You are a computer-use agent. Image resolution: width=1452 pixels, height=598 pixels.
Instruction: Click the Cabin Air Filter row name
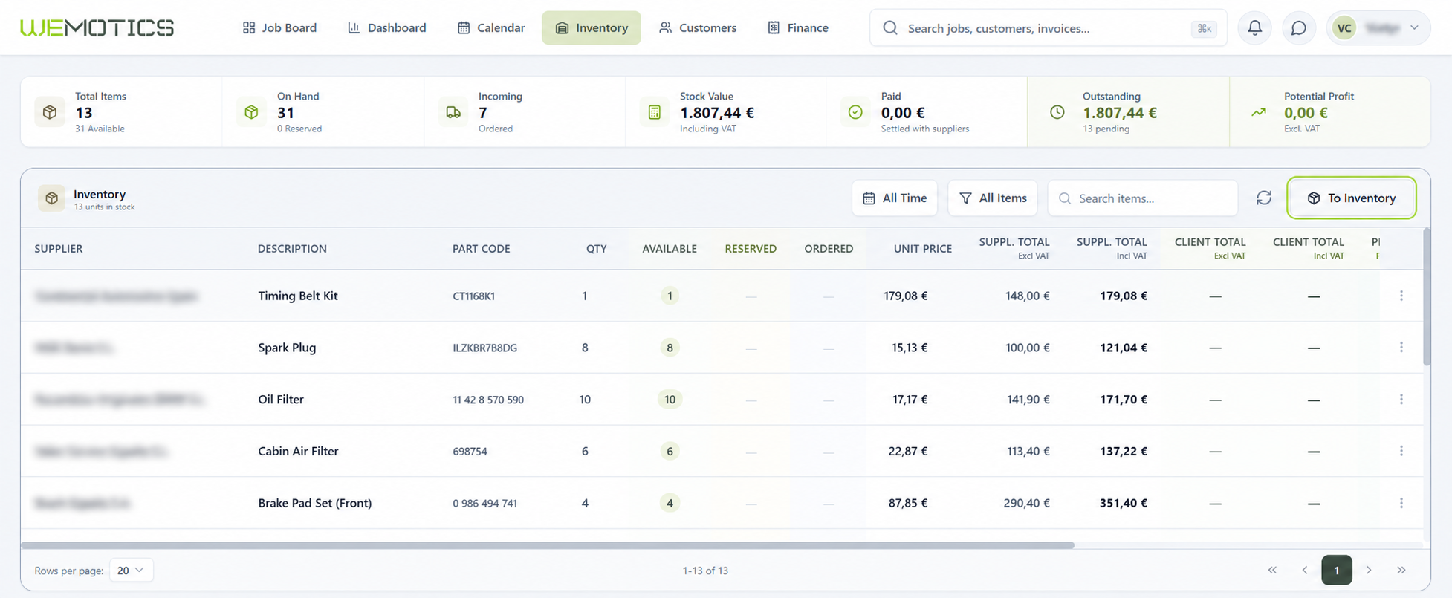[x=298, y=451]
